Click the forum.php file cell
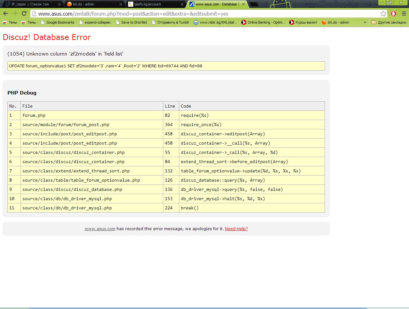Screen dimensions: 409x309 (x=92, y=115)
